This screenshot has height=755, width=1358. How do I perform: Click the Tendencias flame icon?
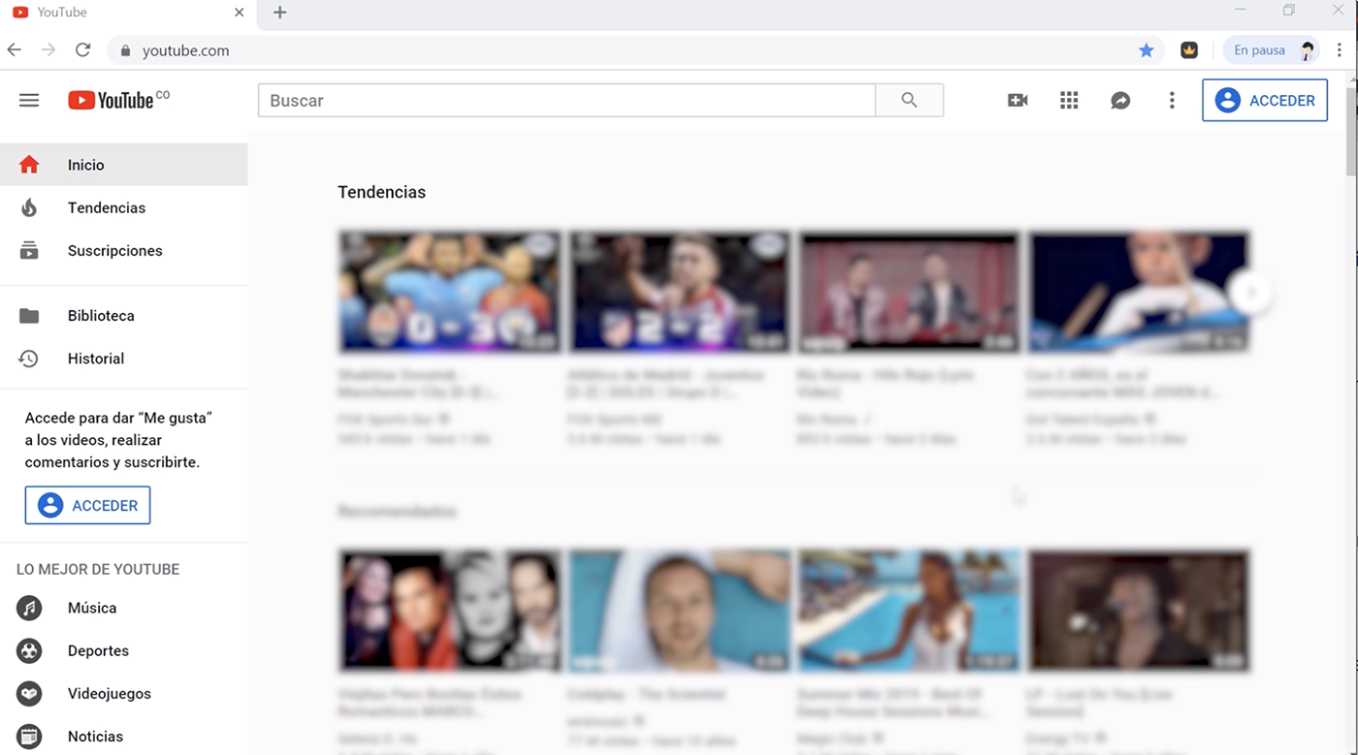pyautogui.click(x=29, y=207)
